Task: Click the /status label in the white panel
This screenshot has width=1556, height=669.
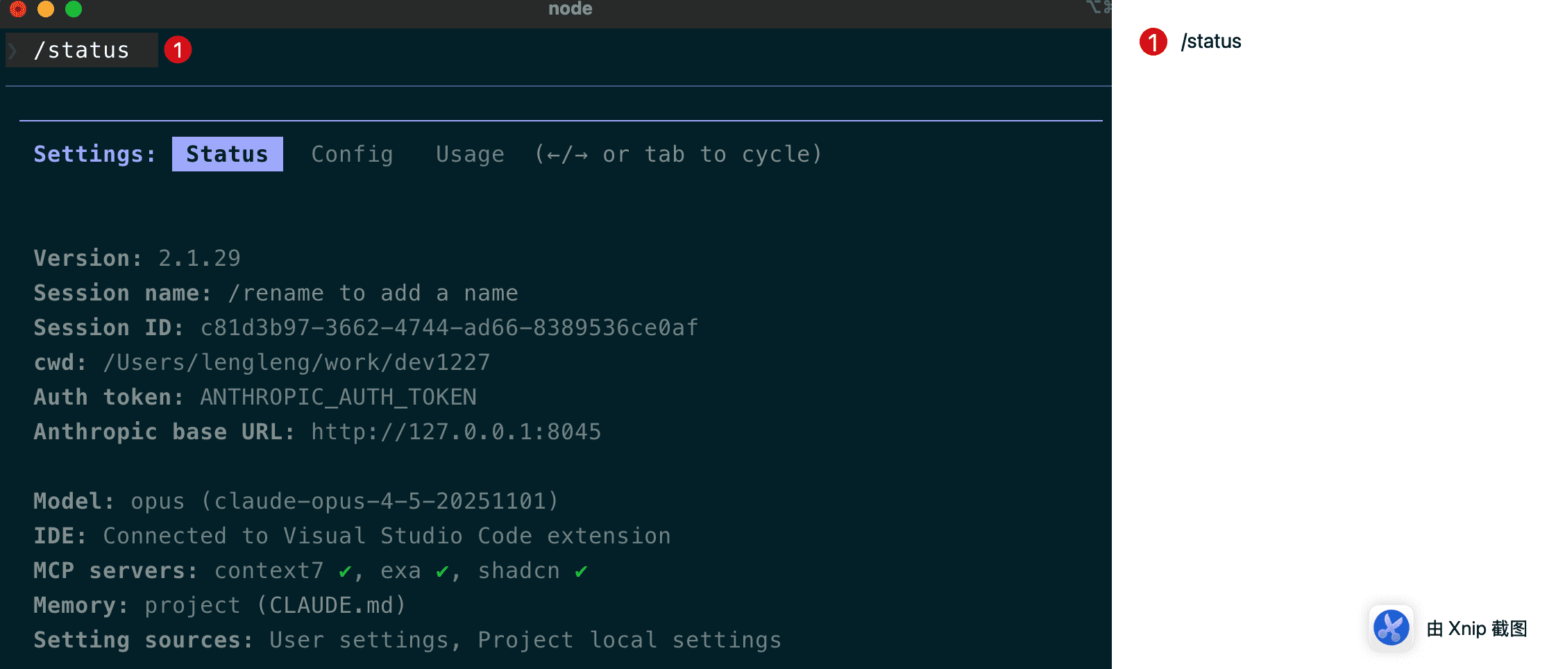Action: click(1211, 42)
